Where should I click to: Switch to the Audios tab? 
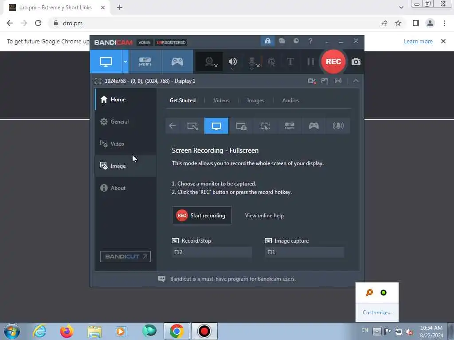290,100
